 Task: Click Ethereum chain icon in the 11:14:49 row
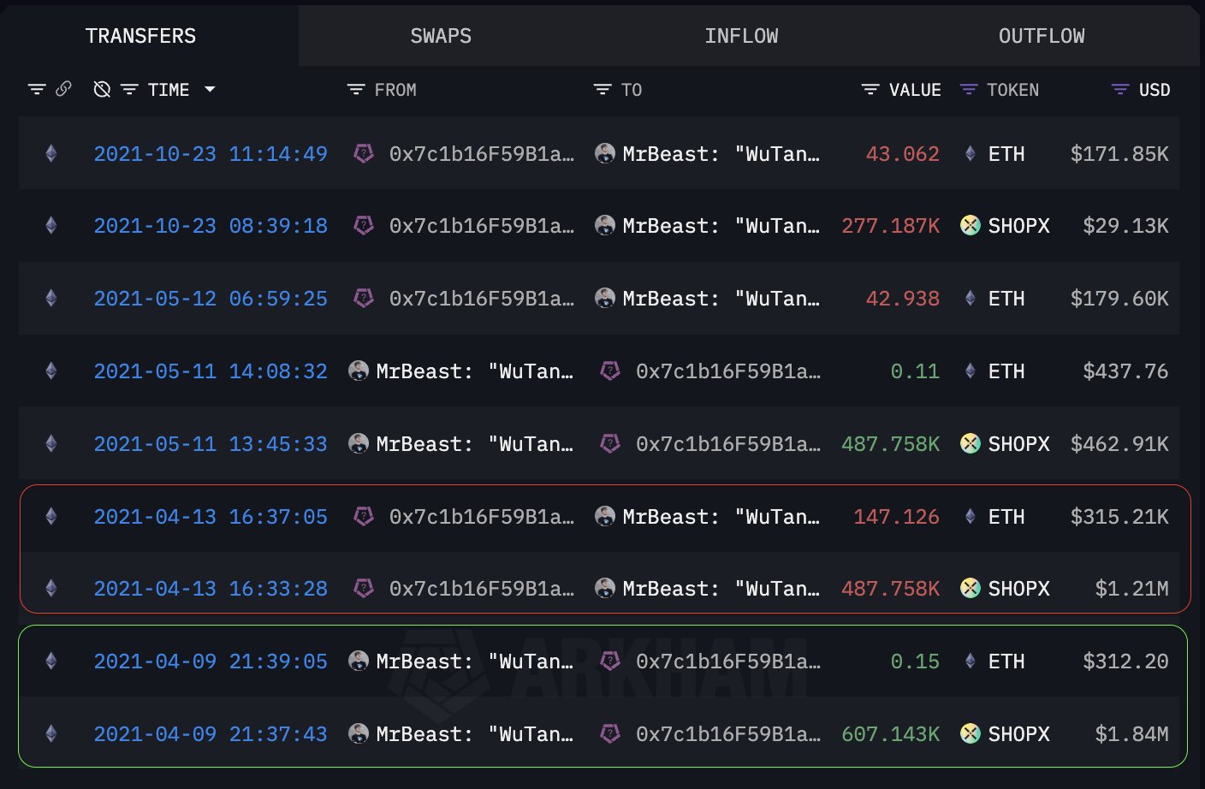point(51,154)
